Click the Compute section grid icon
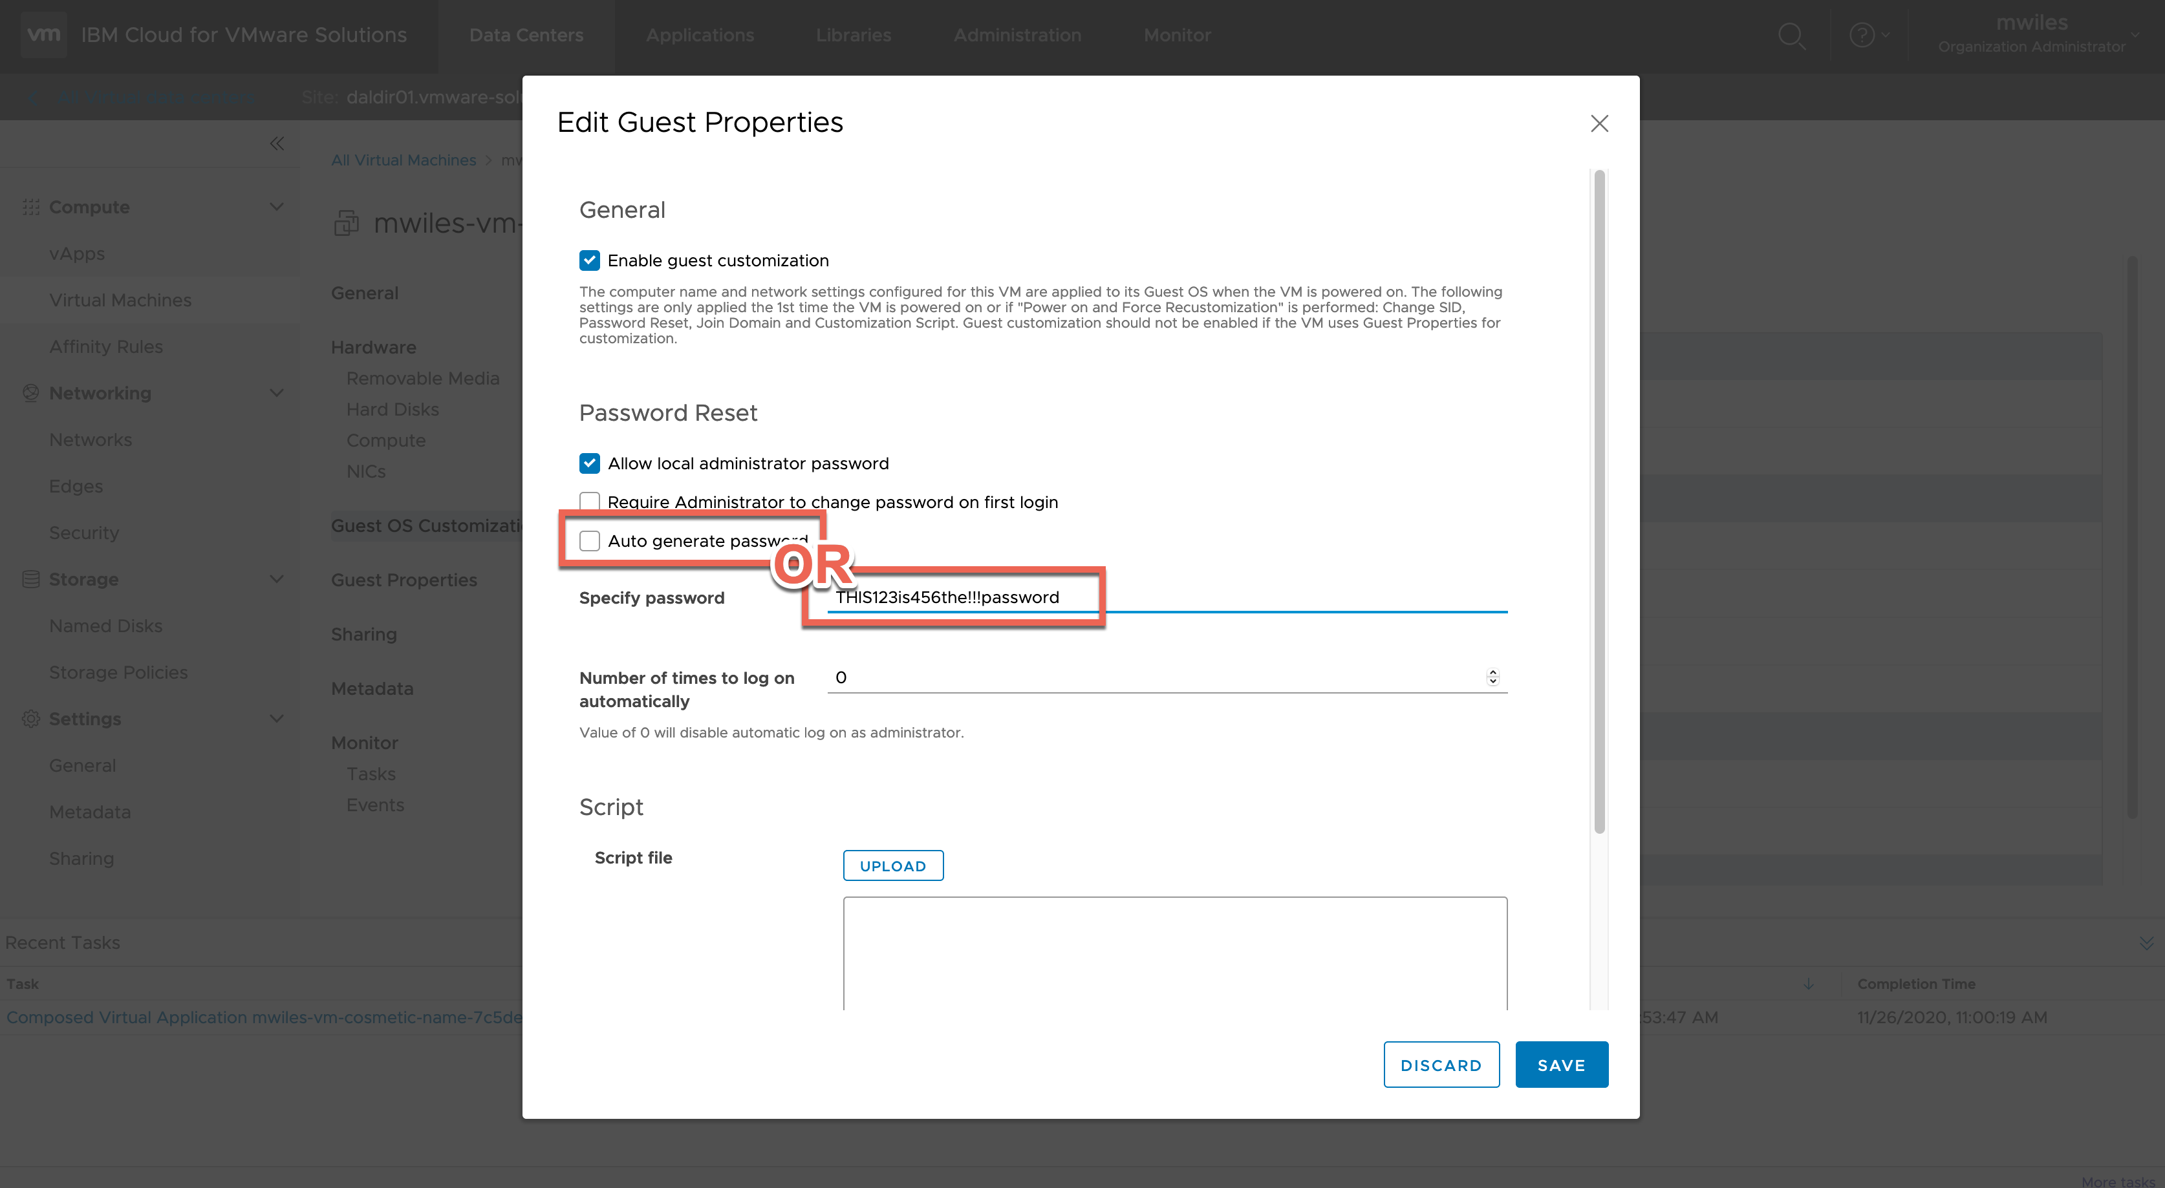The width and height of the screenshot is (2165, 1188). coord(31,207)
